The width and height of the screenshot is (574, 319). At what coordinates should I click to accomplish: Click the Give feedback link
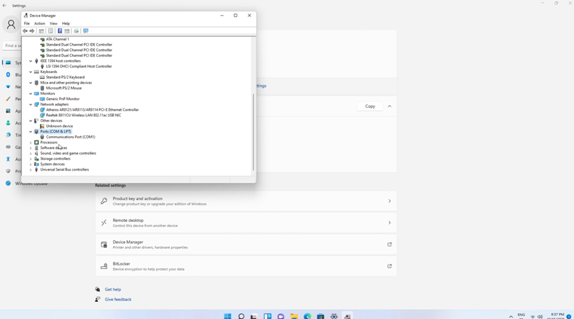click(118, 300)
